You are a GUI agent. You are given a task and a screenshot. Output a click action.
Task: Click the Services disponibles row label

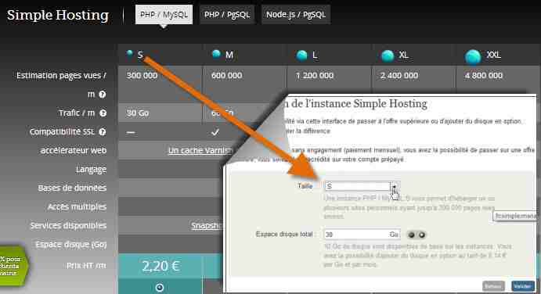pyautogui.click(x=68, y=225)
